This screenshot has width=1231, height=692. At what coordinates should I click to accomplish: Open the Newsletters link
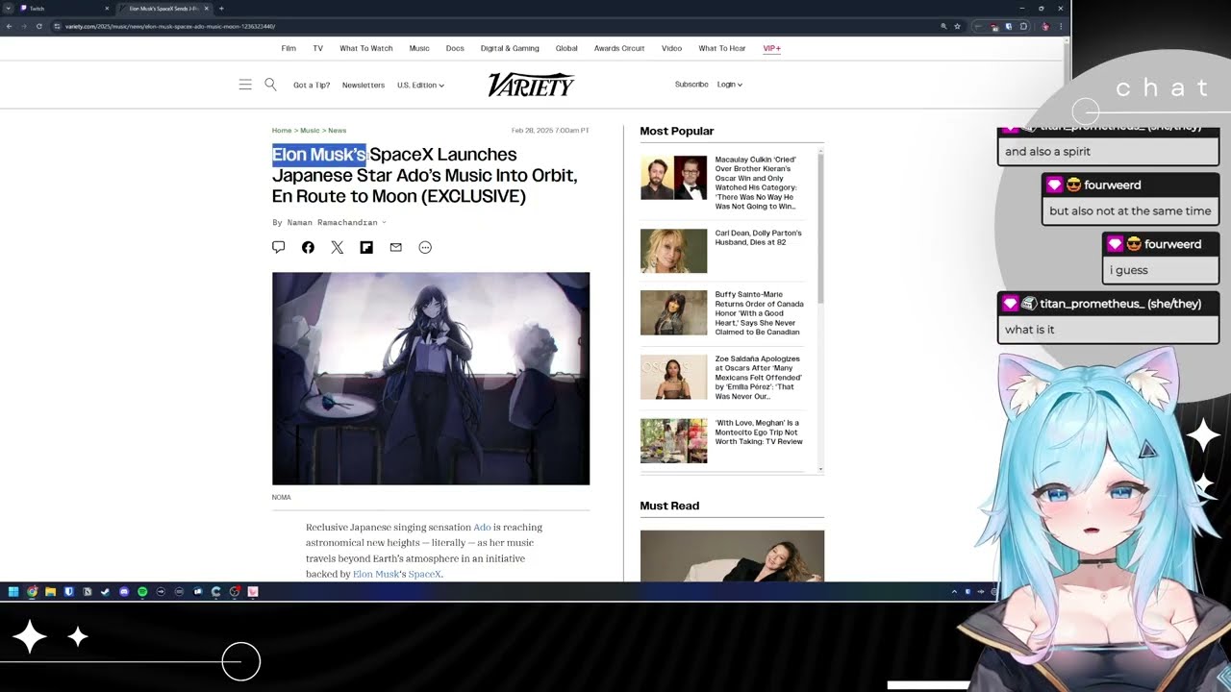tap(364, 86)
